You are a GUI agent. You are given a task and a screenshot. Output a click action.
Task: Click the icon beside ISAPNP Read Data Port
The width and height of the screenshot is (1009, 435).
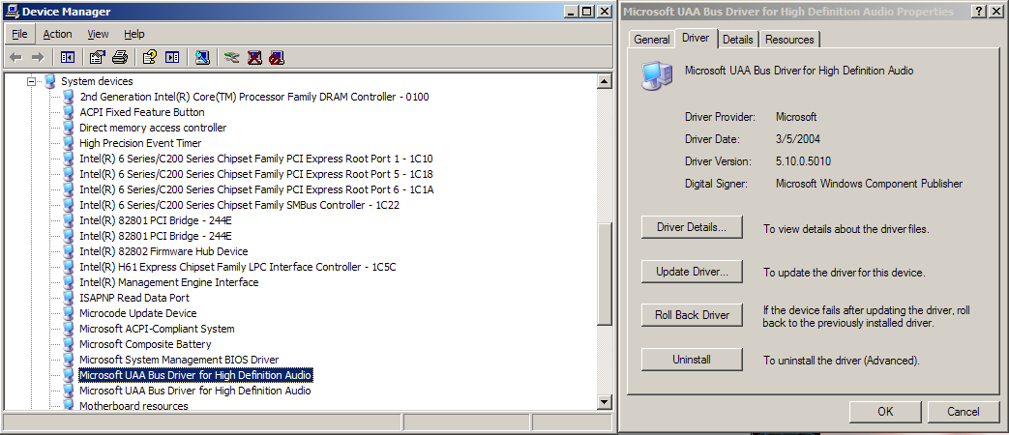point(69,298)
